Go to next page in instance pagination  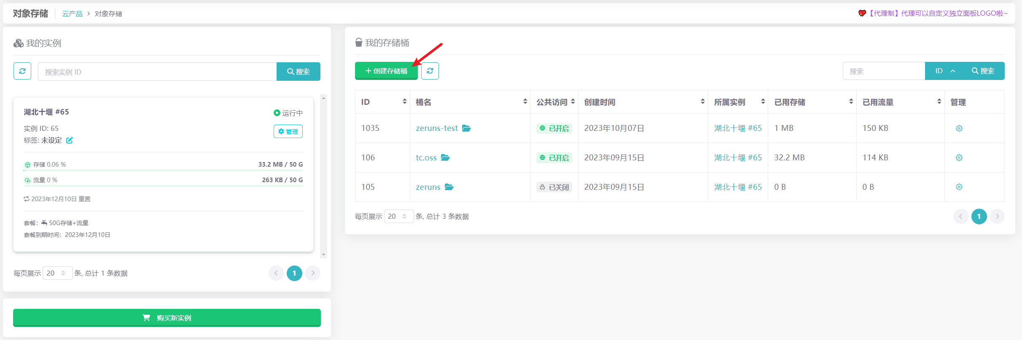[x=313, y=273]
